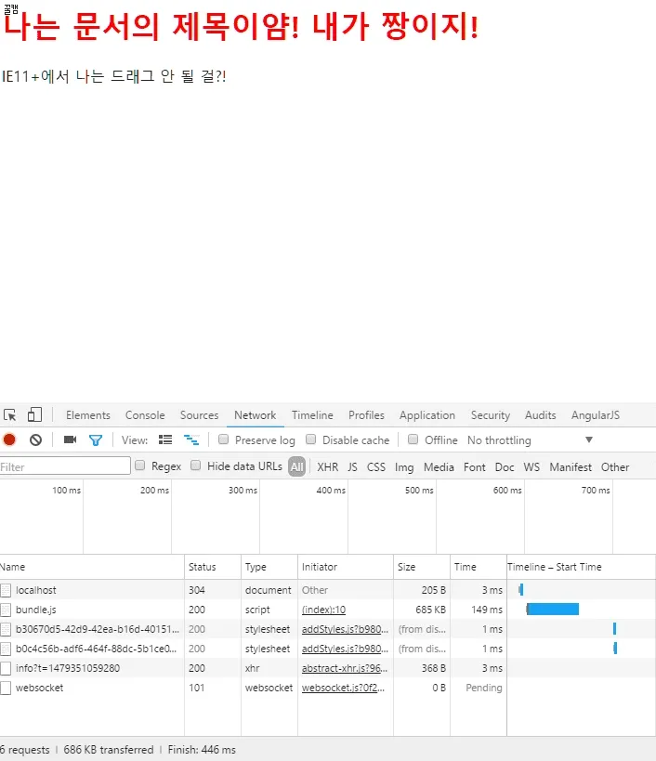This screenshot has width=656, height=761.
Task: Select the localhost request name
Action: click(x=36, y=590)
